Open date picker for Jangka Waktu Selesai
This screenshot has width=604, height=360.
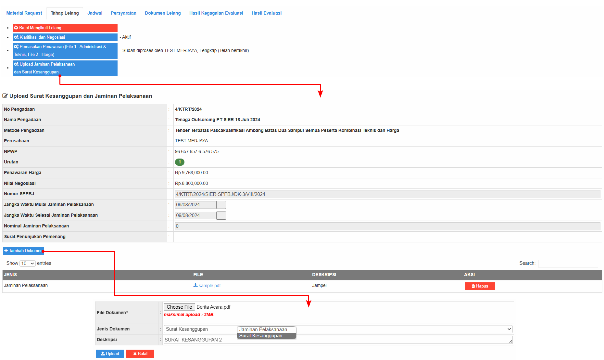(221, 216)
